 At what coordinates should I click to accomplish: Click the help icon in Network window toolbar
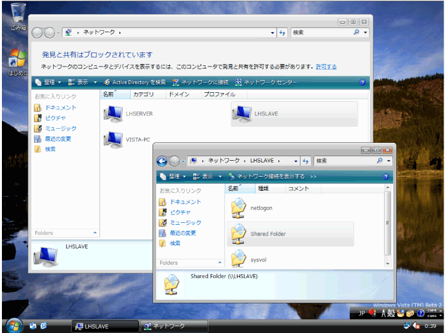(363, 83)
